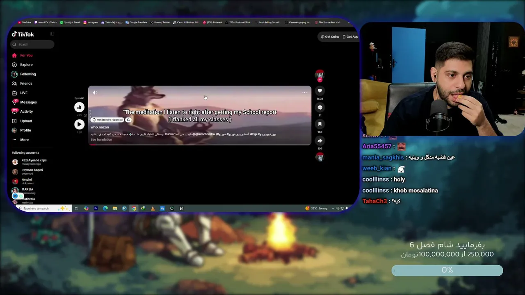
Task: Click the donation goal progress bar
Action: click(x=447, y=270)
